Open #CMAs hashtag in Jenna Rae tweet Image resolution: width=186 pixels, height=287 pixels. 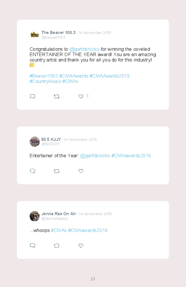[59, 230]
